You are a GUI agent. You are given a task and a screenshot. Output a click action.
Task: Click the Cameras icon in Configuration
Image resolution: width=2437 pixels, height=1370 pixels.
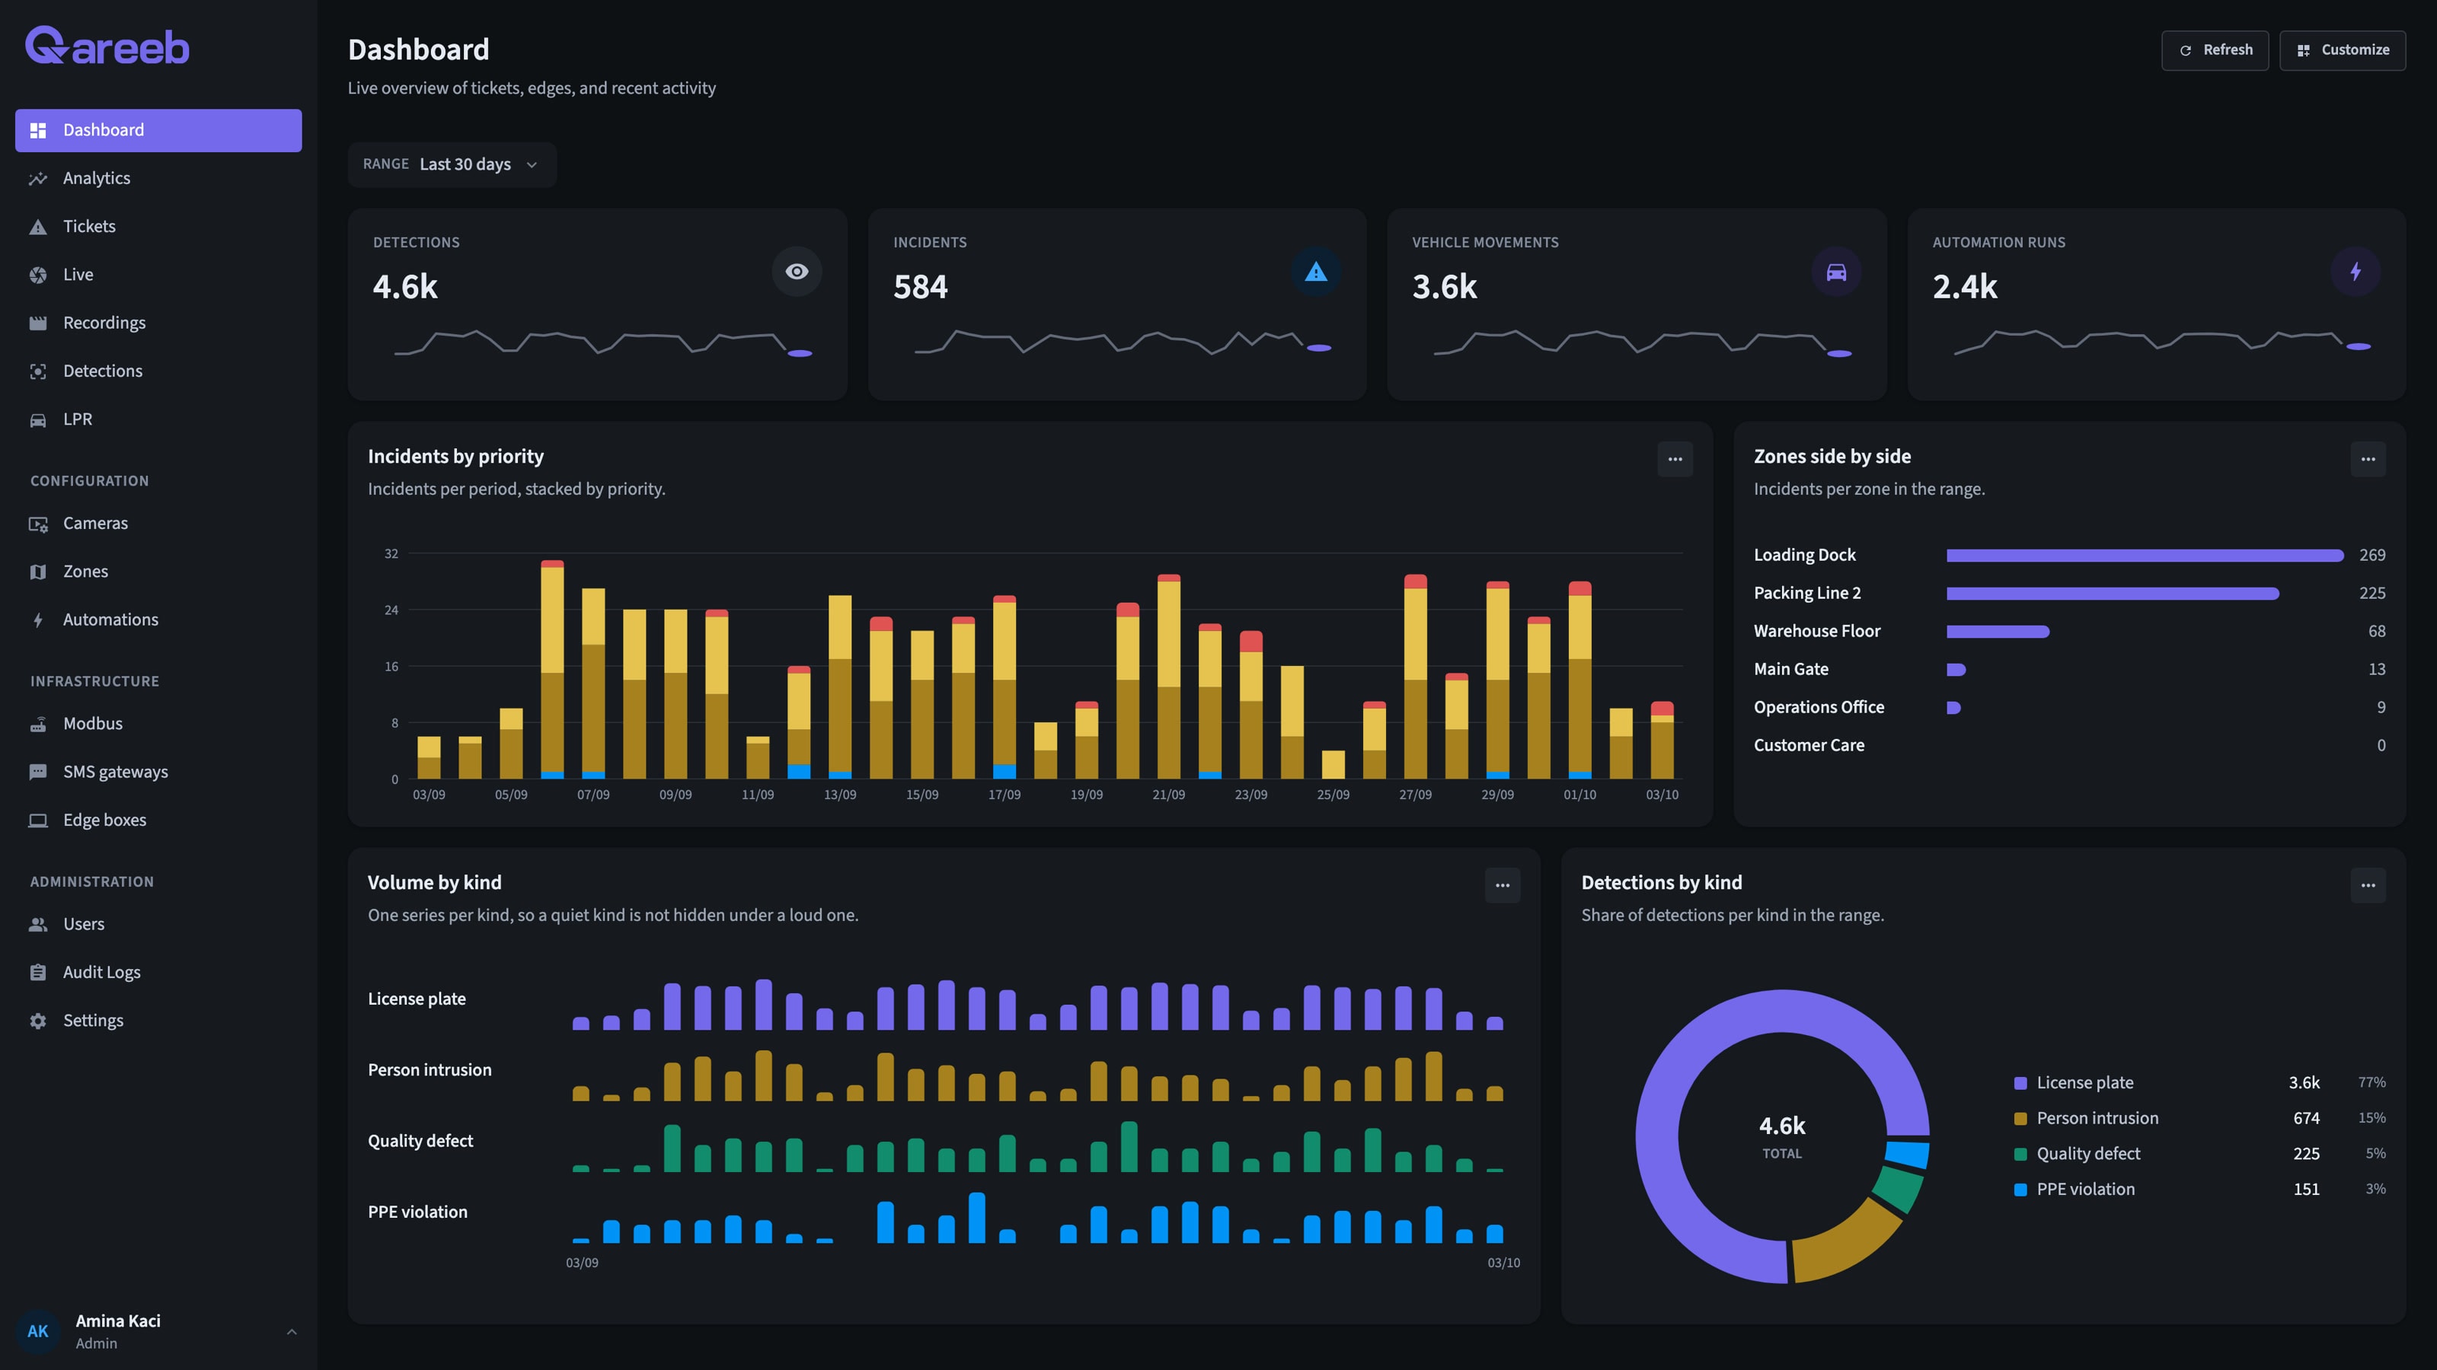[38, 524]
